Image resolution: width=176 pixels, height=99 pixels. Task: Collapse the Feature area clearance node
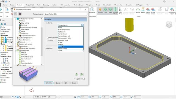[x=16, y=19]
